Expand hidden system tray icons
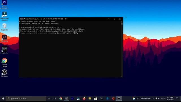The width and height of the screenshot is (181, 102). pyautogui.click(x=153, y=99)
